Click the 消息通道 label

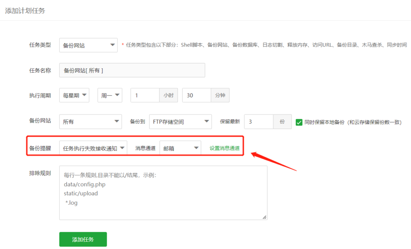[145, 148]
